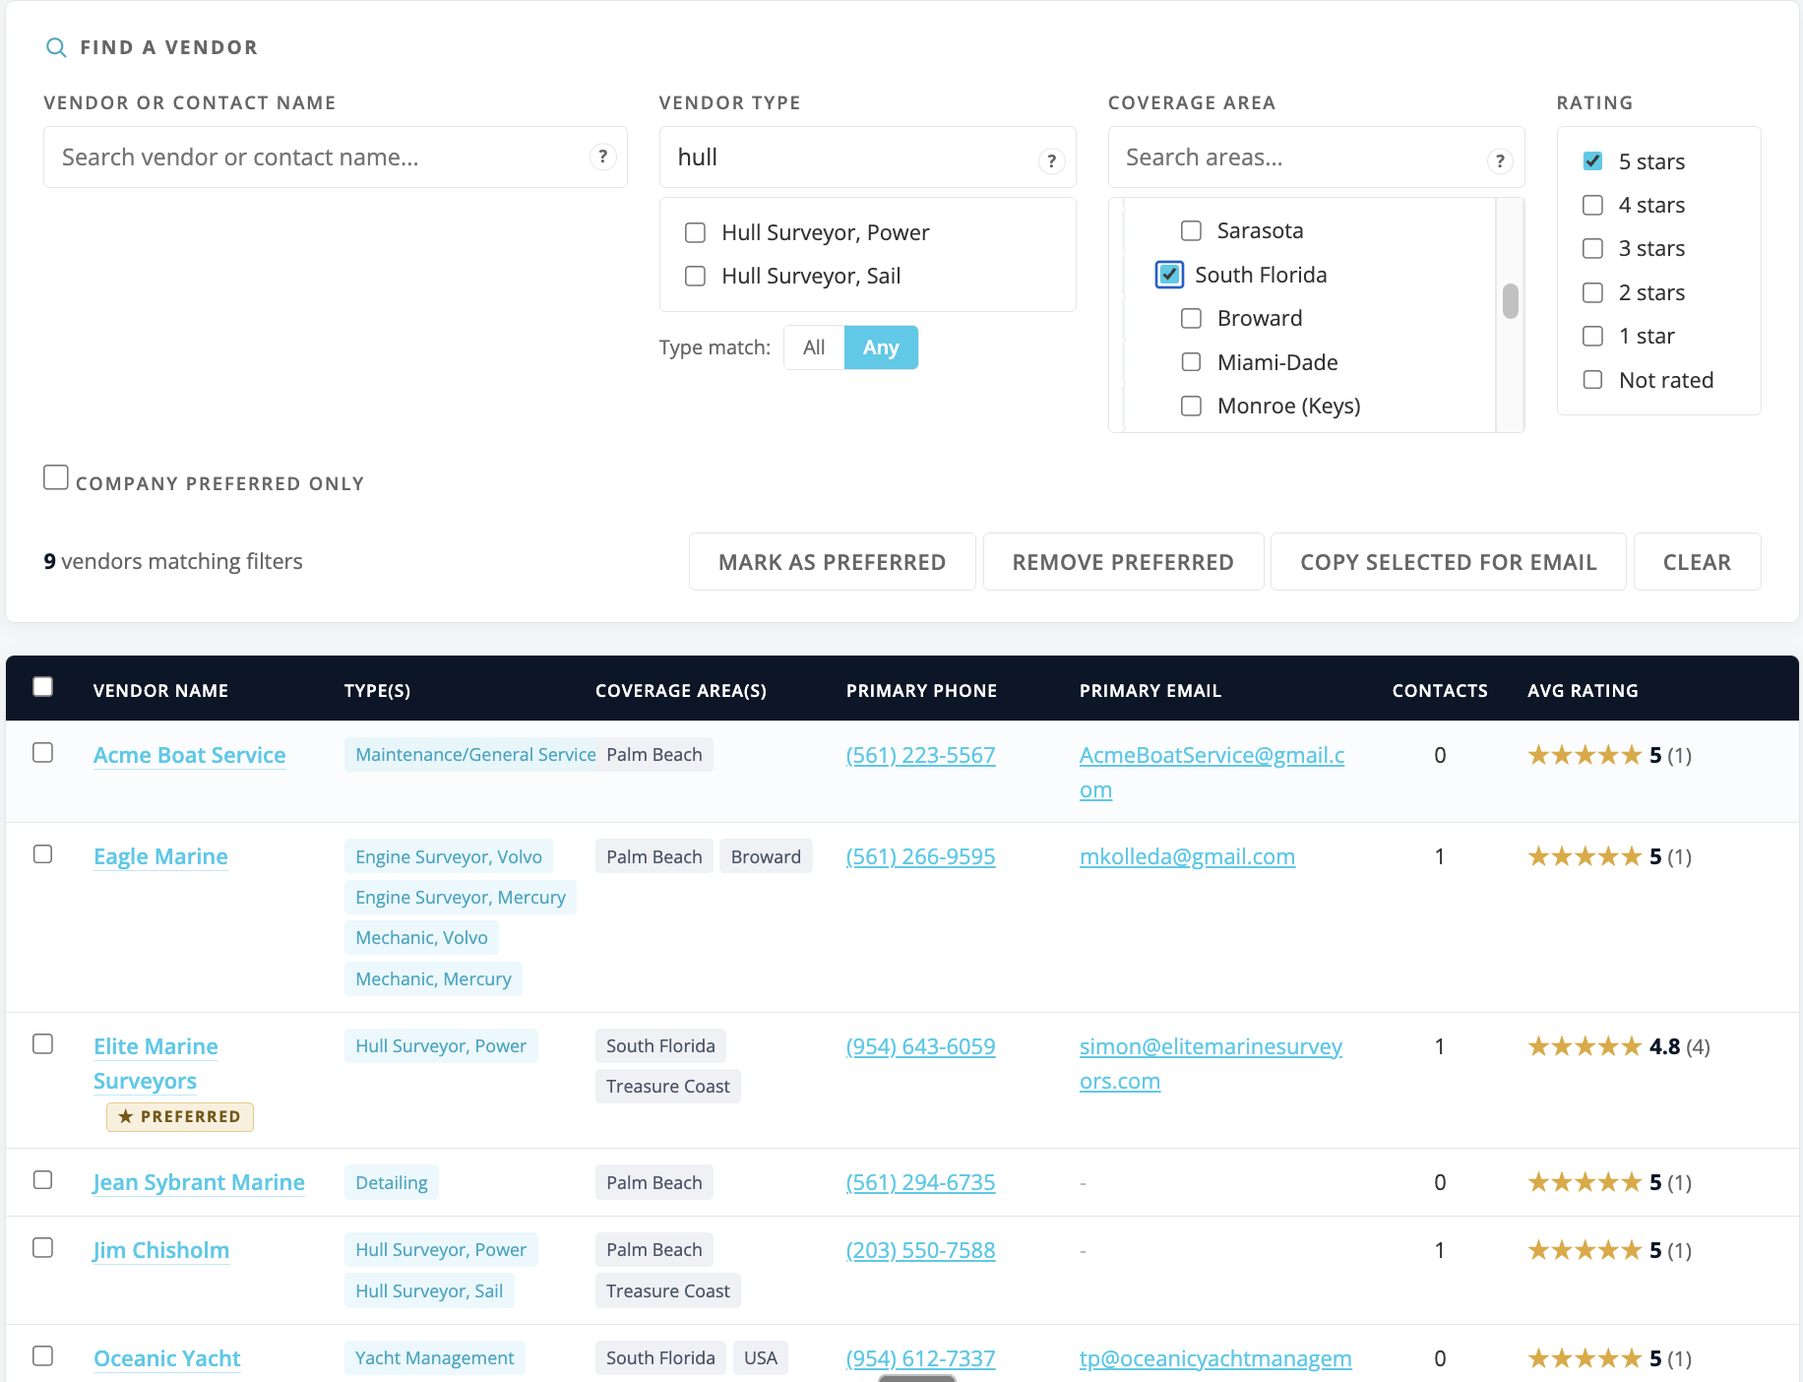Screen dimensions: 1803x1382
Task: Open help icon for vendor type field
Action: tap(1051, 160)
